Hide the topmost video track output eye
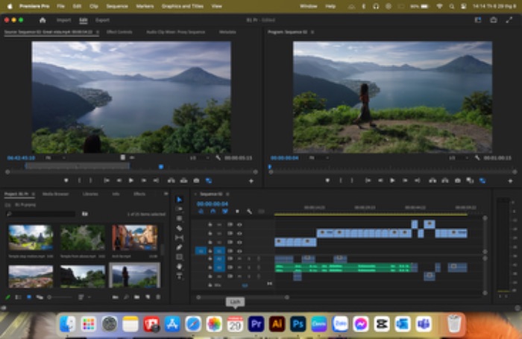Viewport: 522px width, 339px height. 239,224
